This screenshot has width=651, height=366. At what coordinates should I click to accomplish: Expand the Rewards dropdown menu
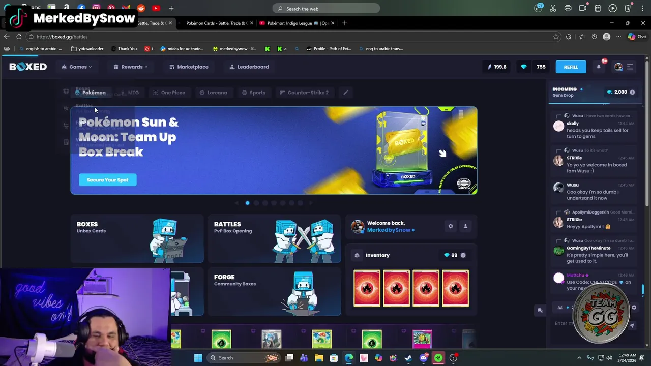coord(131,67)
